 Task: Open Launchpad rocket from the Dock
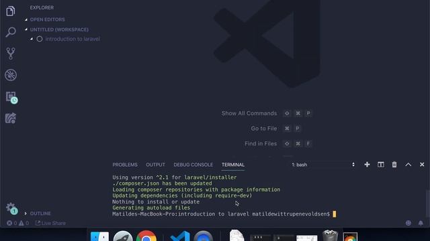[123, 236]
